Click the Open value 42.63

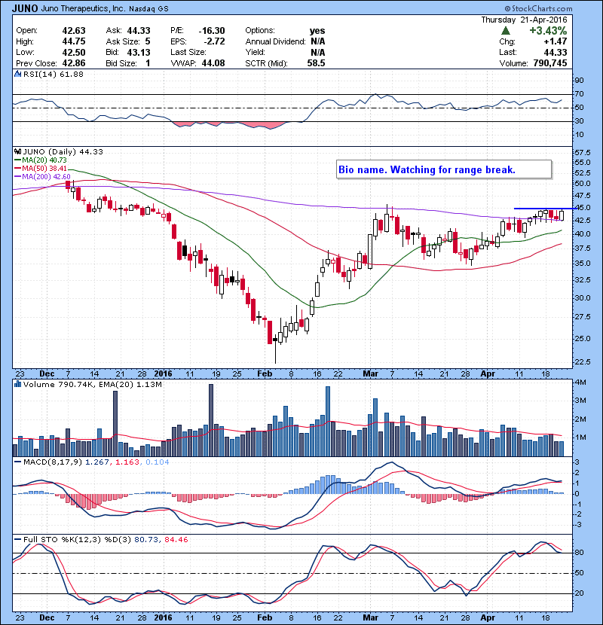coord(74,31)
